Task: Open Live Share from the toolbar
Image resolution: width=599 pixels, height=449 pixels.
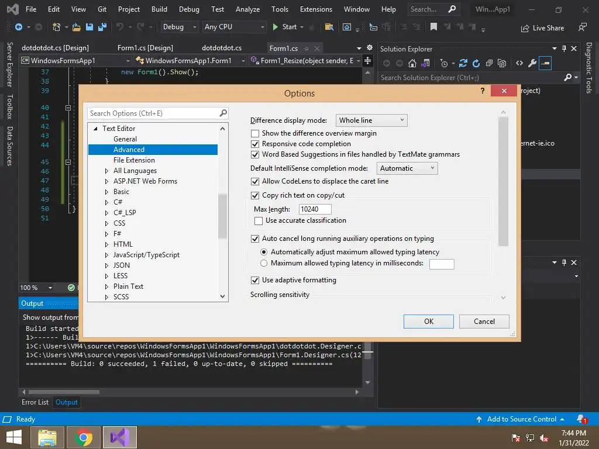Action: pos(542,28)
